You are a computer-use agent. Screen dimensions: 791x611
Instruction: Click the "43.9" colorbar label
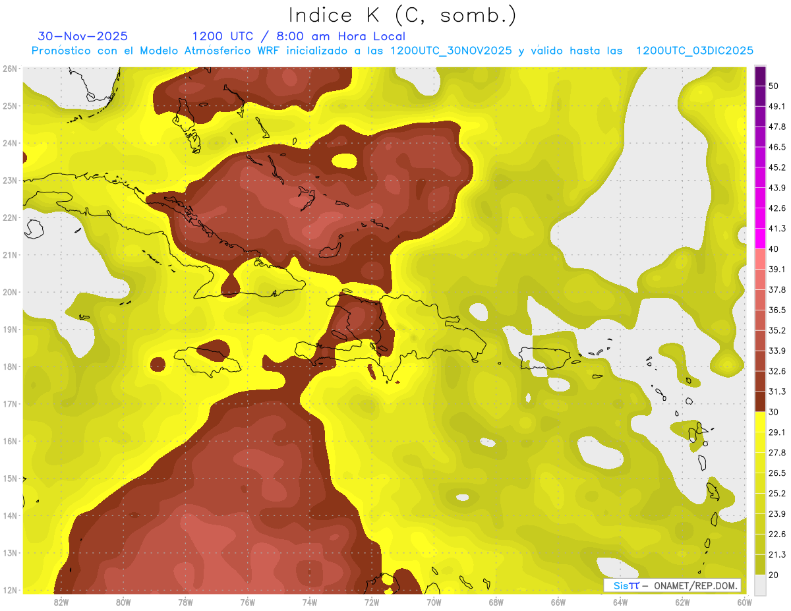tap(777, 188)
